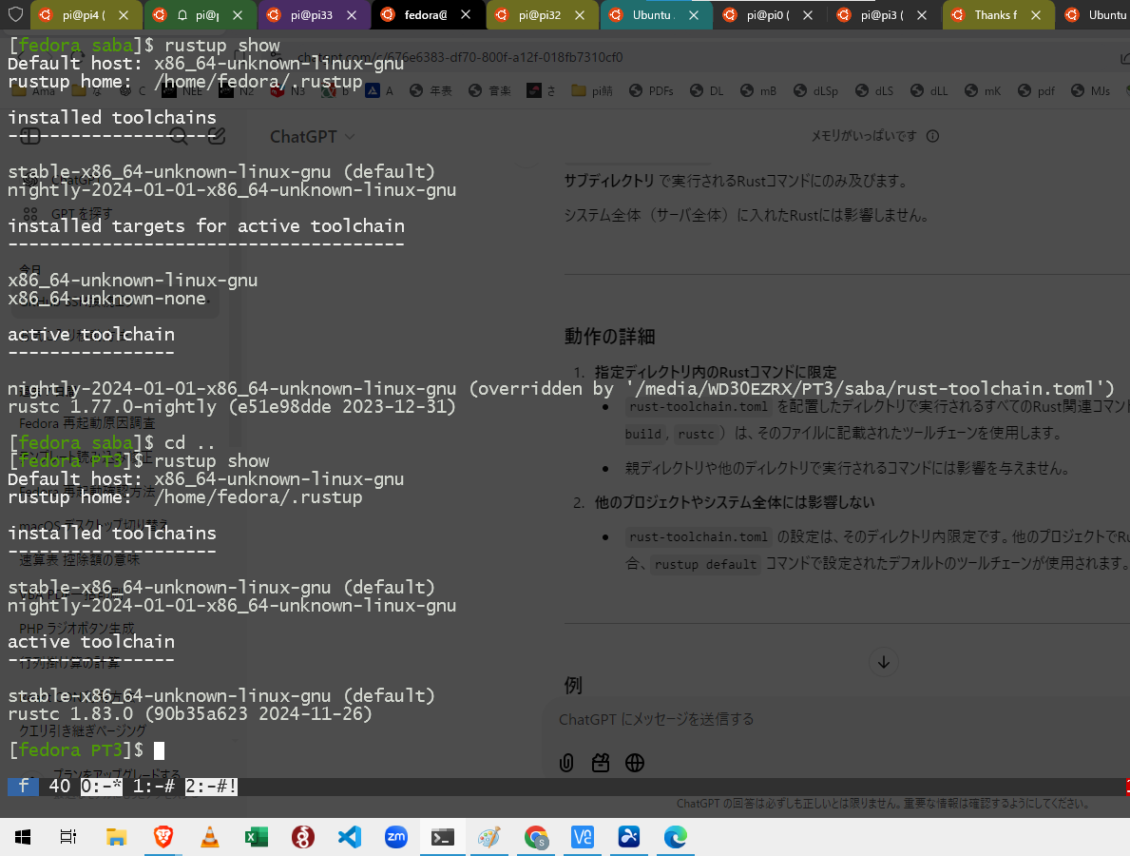1130x856 pixels.
Task: Open the PDFs bookmark
Action: [x=651, y=91]
